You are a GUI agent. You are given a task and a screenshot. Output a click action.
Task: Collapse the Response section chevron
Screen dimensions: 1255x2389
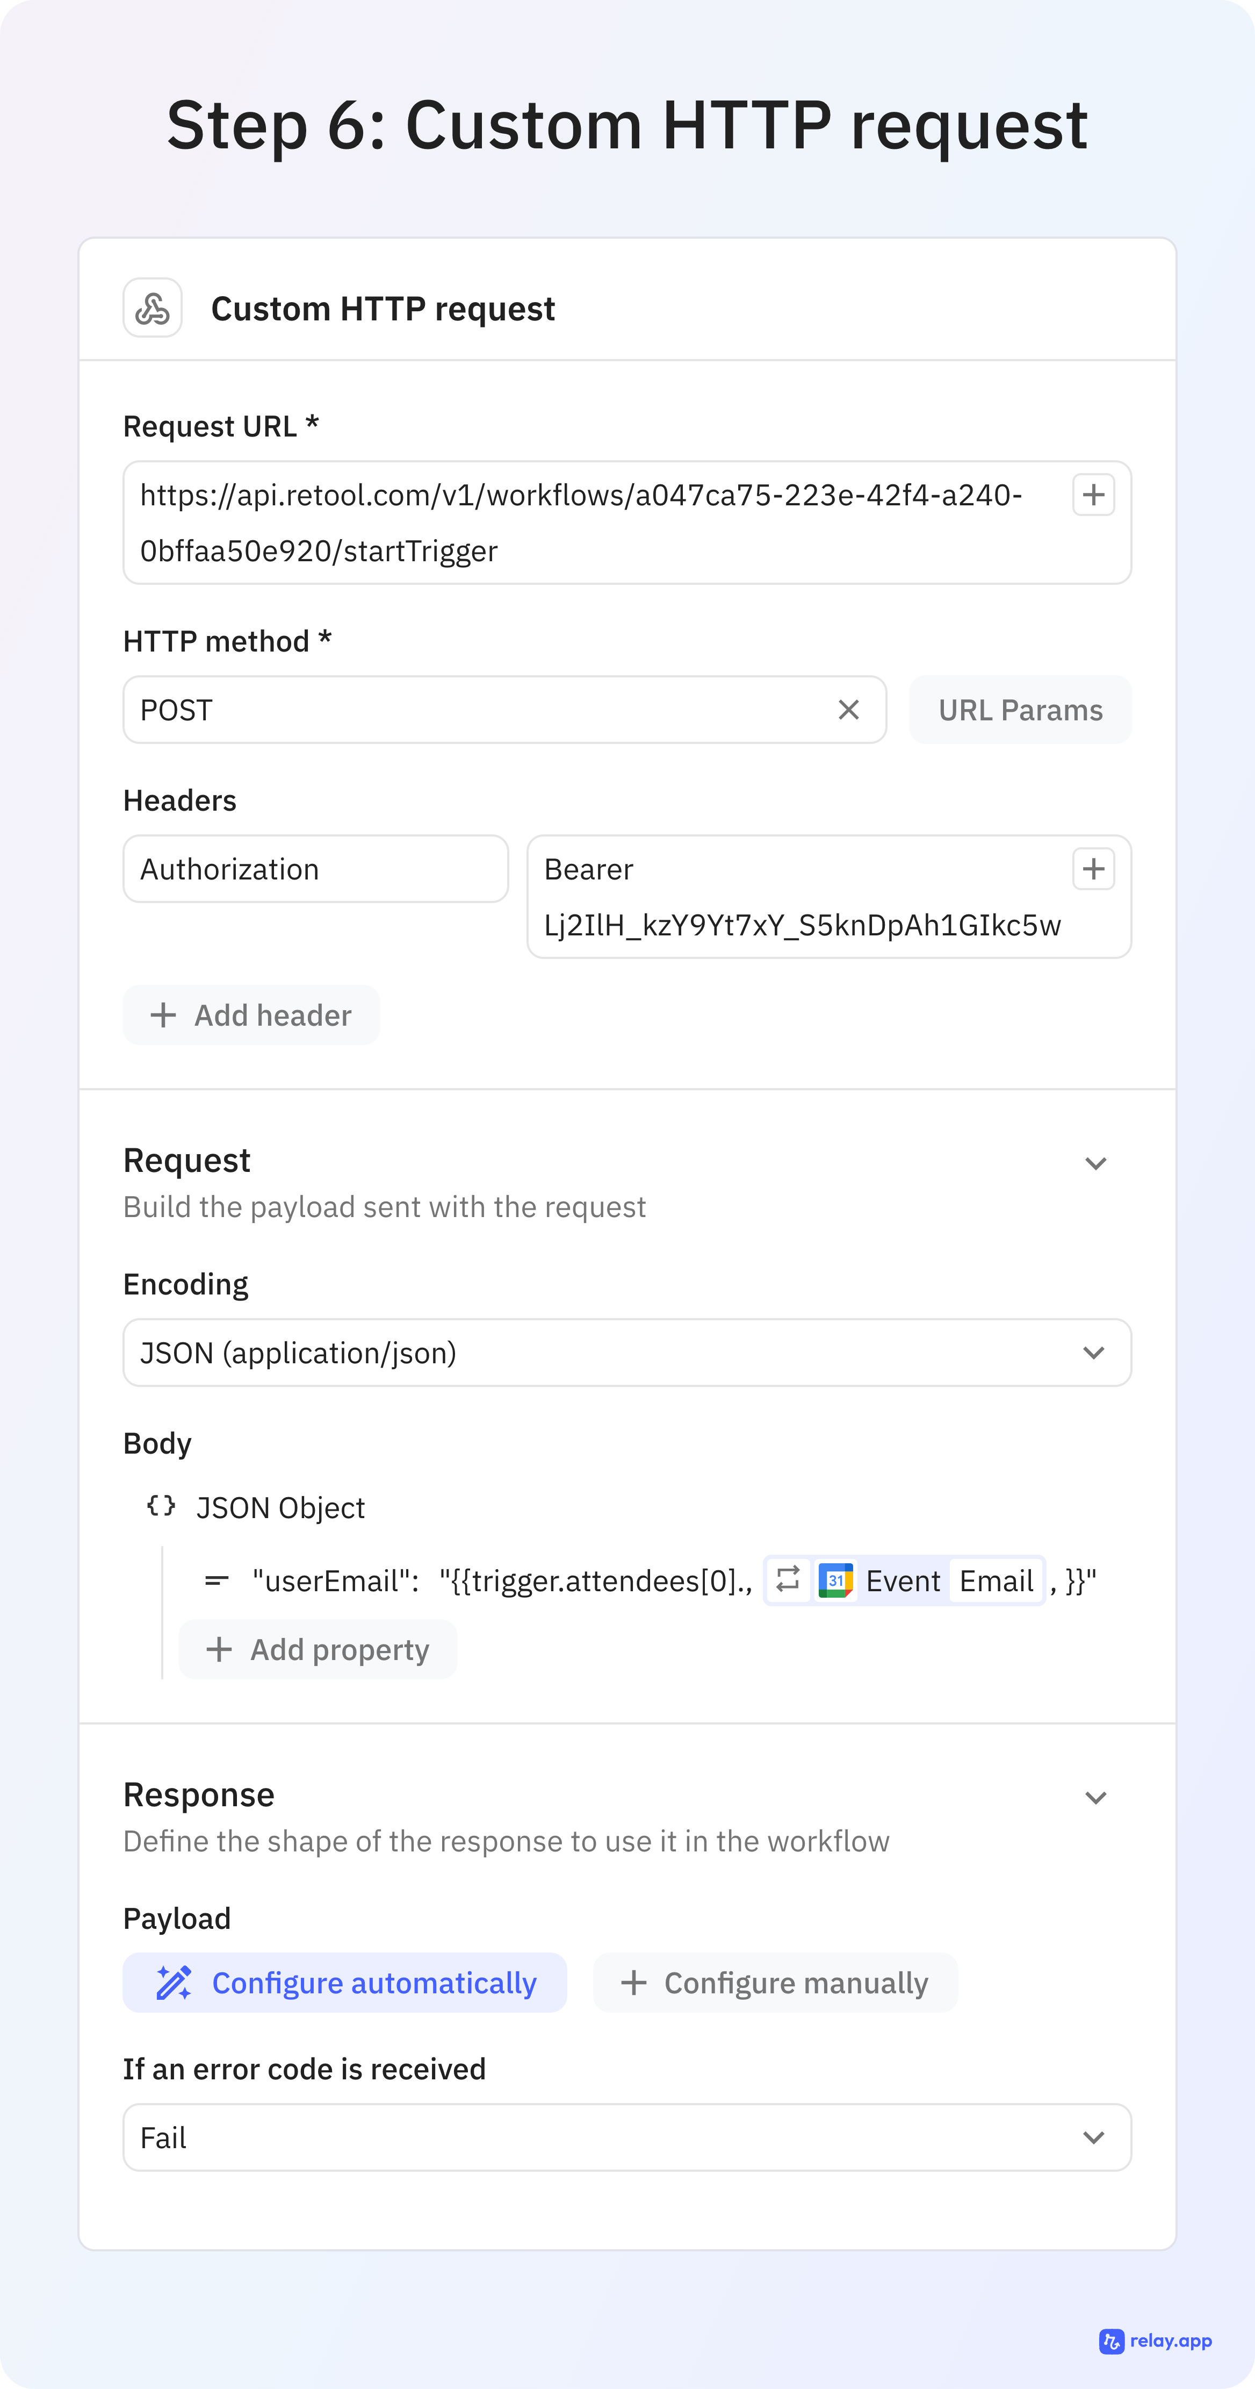point(1095,1798)
